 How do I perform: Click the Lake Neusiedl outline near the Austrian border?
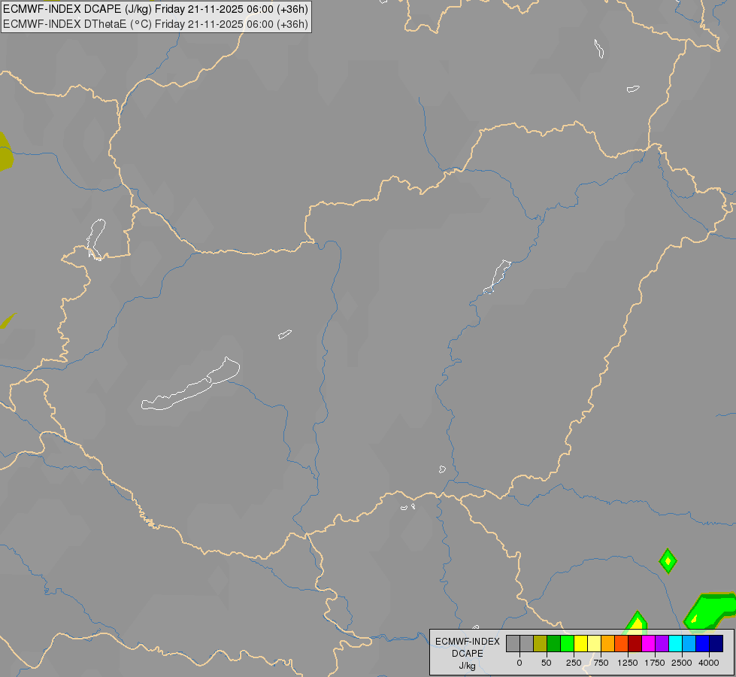pos(95,239)
